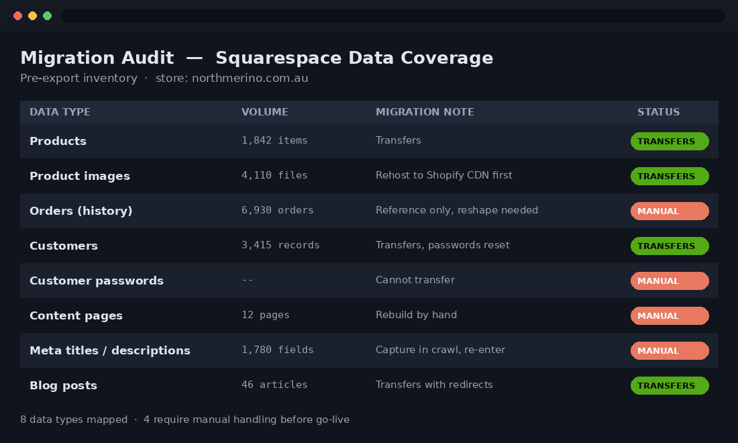The image size is (738, 443).
Task: Click the '6,930 orders' volume cell
Action: tap(277, 210)
